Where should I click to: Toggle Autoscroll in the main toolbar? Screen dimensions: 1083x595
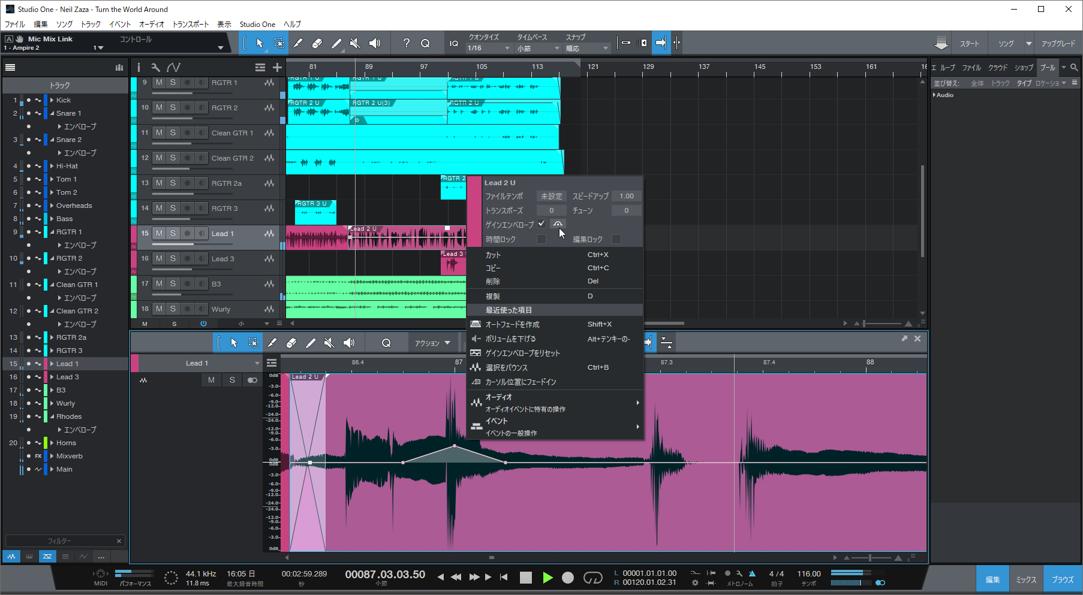pos(661,43)
